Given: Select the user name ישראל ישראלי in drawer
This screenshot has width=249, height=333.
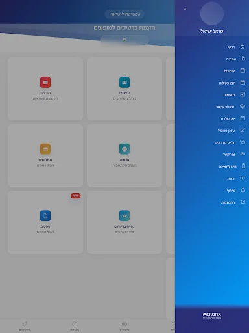Looking at the screenshot, I should (x=212, y=31).
